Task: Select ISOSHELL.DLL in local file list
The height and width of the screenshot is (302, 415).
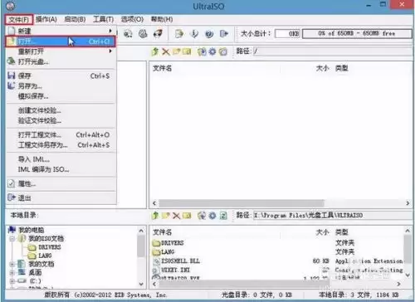Action: [180, 261]
